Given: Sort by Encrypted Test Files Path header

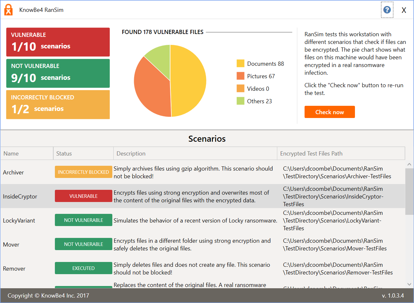Looking at the screenshot, I should (341, 153).
